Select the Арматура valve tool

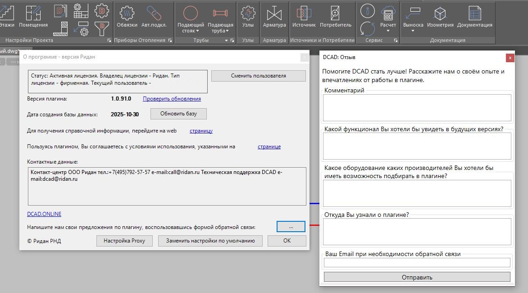[274, 16]
